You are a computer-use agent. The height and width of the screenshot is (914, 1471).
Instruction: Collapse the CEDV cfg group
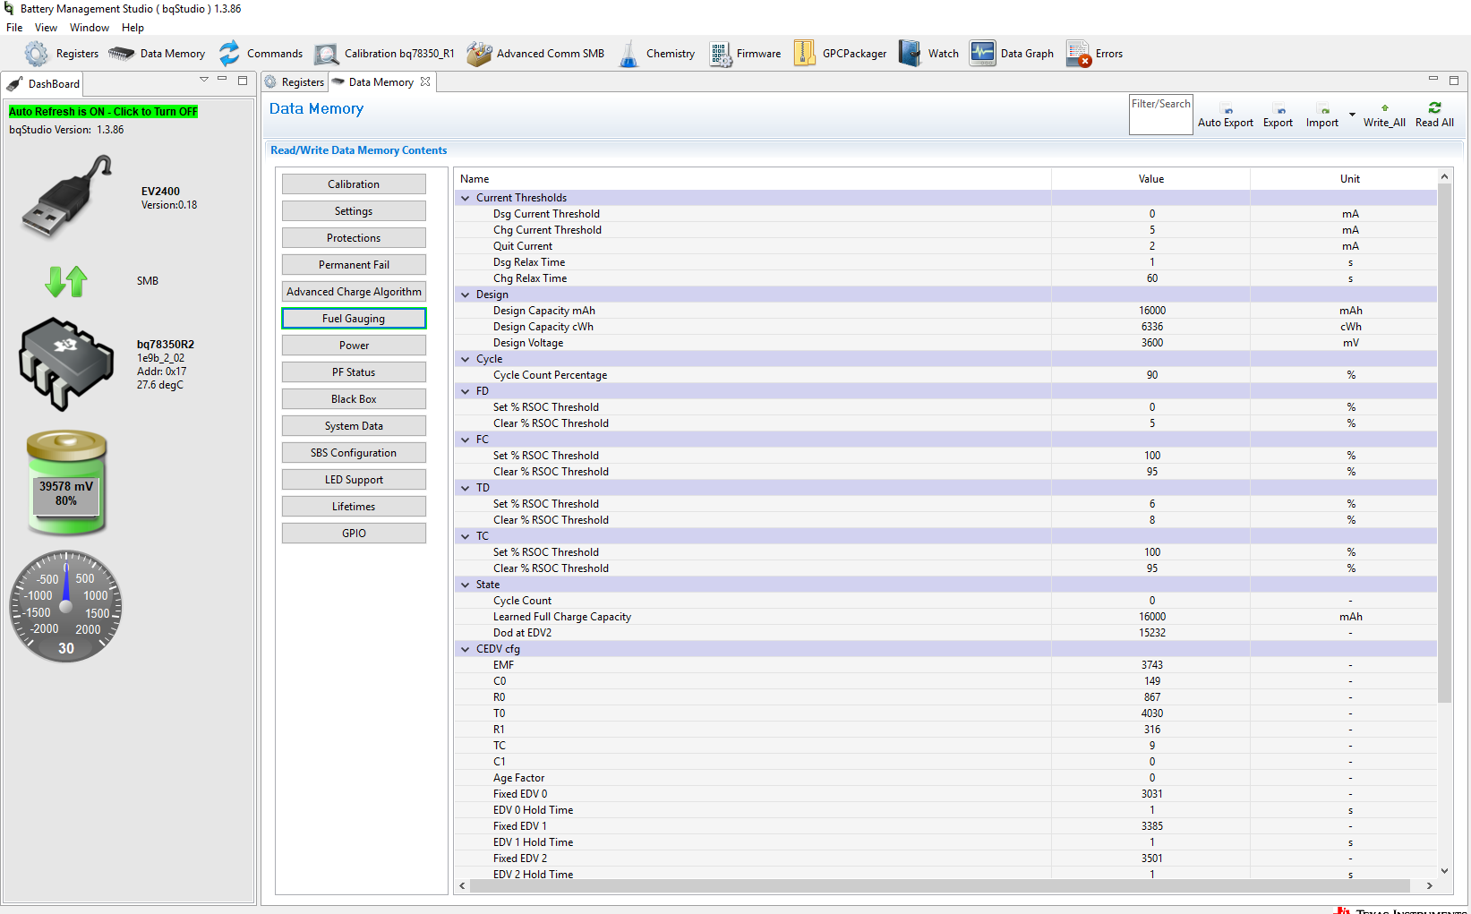point(465,649)
